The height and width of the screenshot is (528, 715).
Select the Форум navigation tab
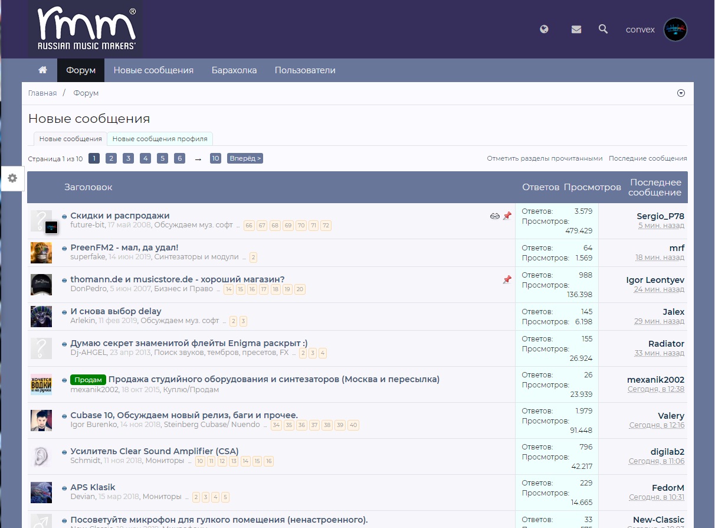tap(81, 70)
